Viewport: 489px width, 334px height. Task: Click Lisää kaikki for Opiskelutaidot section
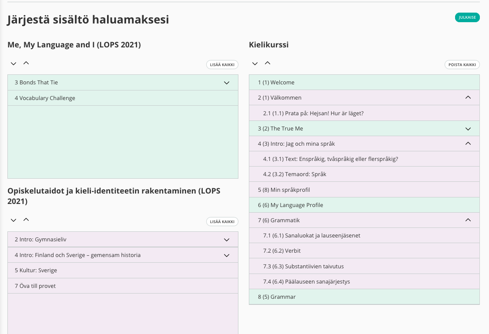tap(222, 222)
